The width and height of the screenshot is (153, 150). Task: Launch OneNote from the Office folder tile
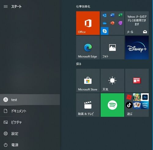(x=120, y=23)
